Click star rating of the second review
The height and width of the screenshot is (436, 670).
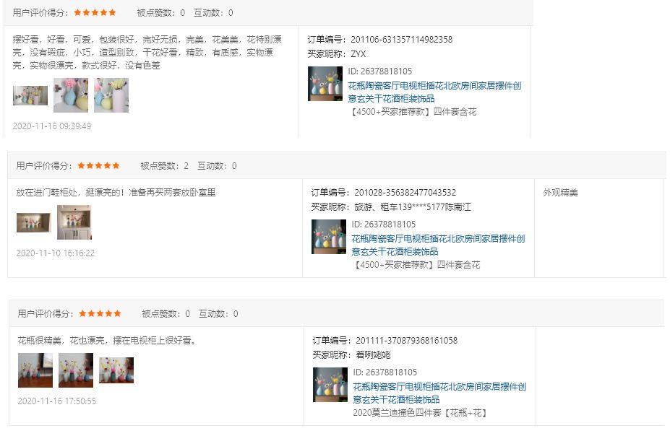click(x=98, y=165)
